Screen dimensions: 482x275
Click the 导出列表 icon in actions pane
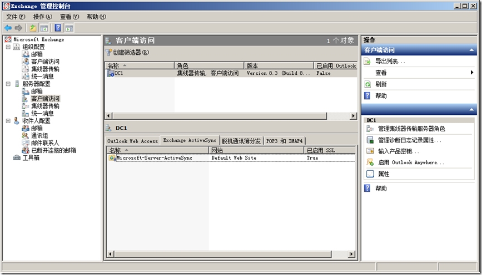367,62
